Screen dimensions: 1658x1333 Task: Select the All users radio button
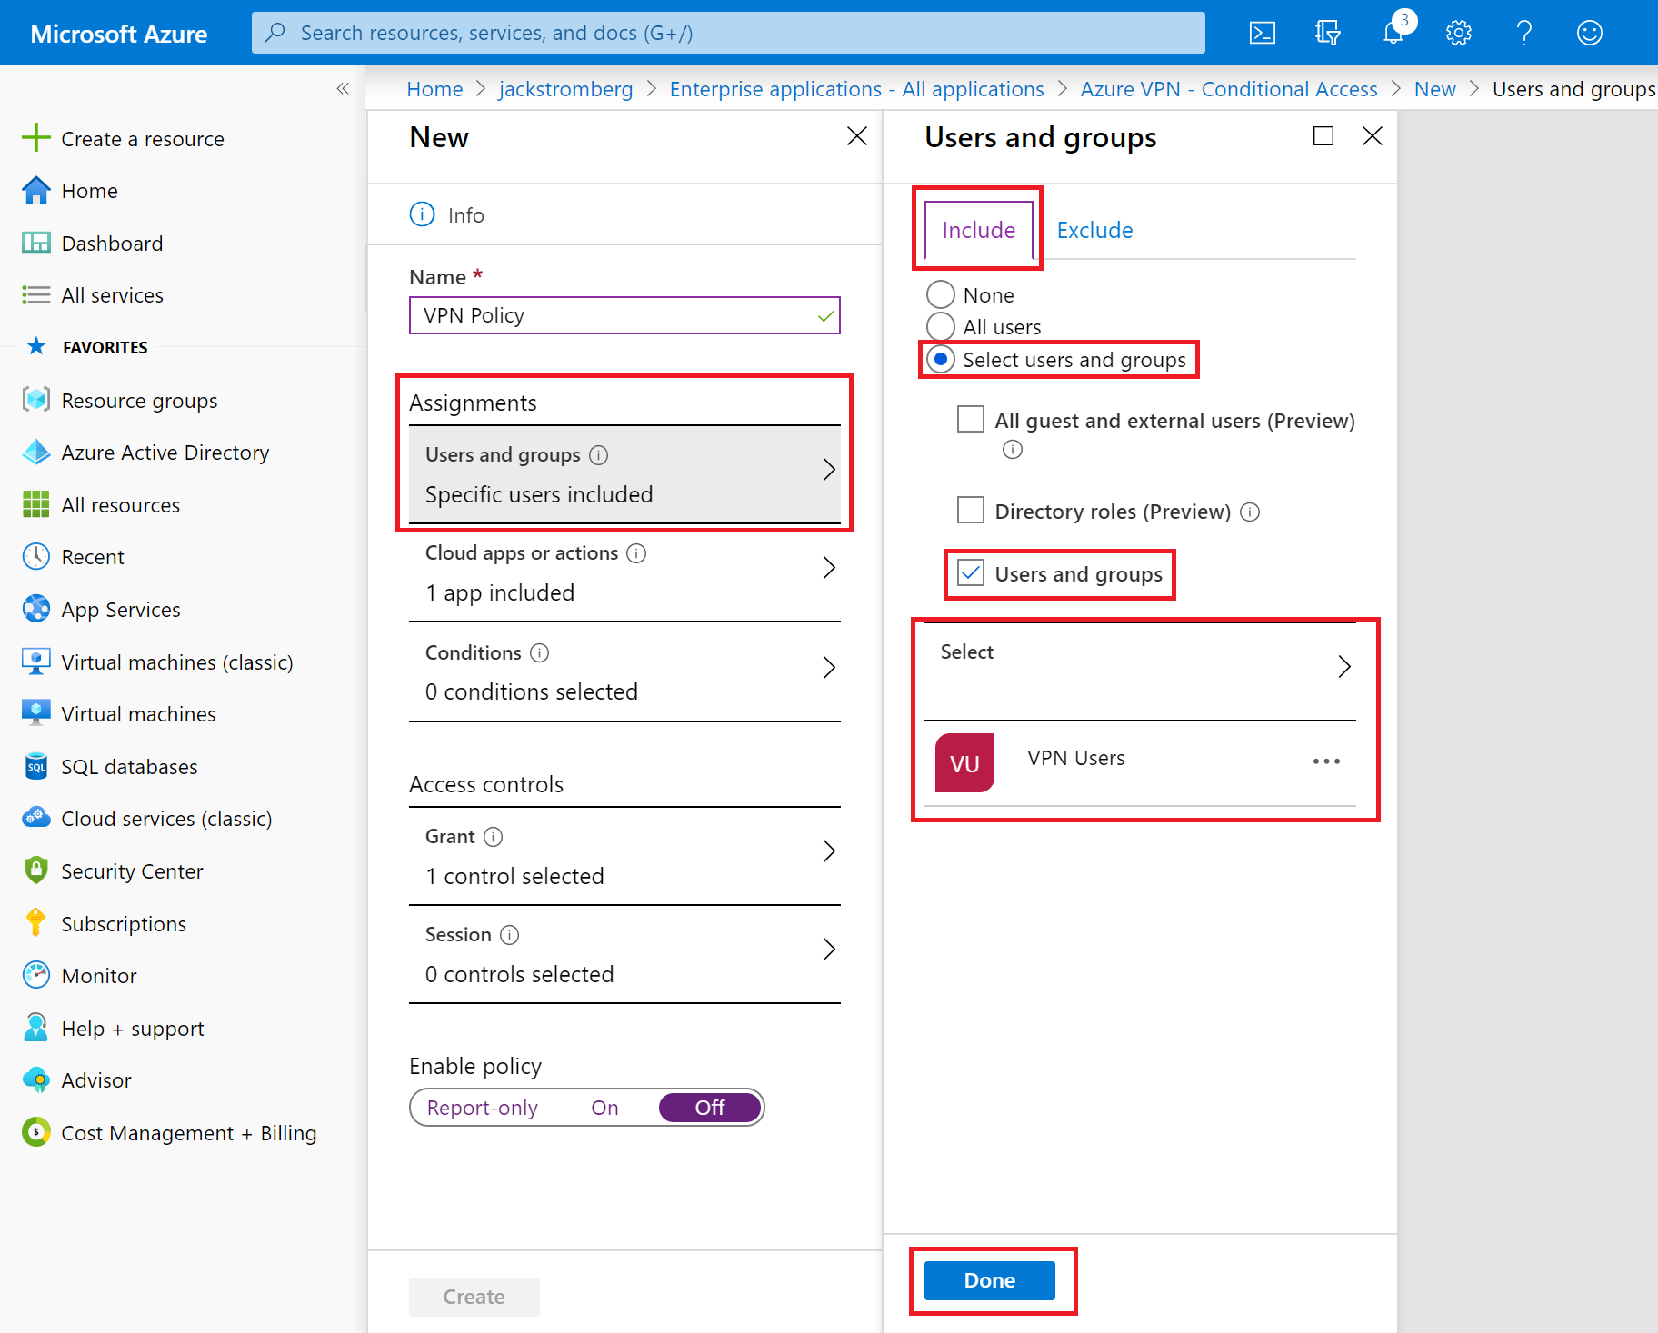tap(940, 326)
